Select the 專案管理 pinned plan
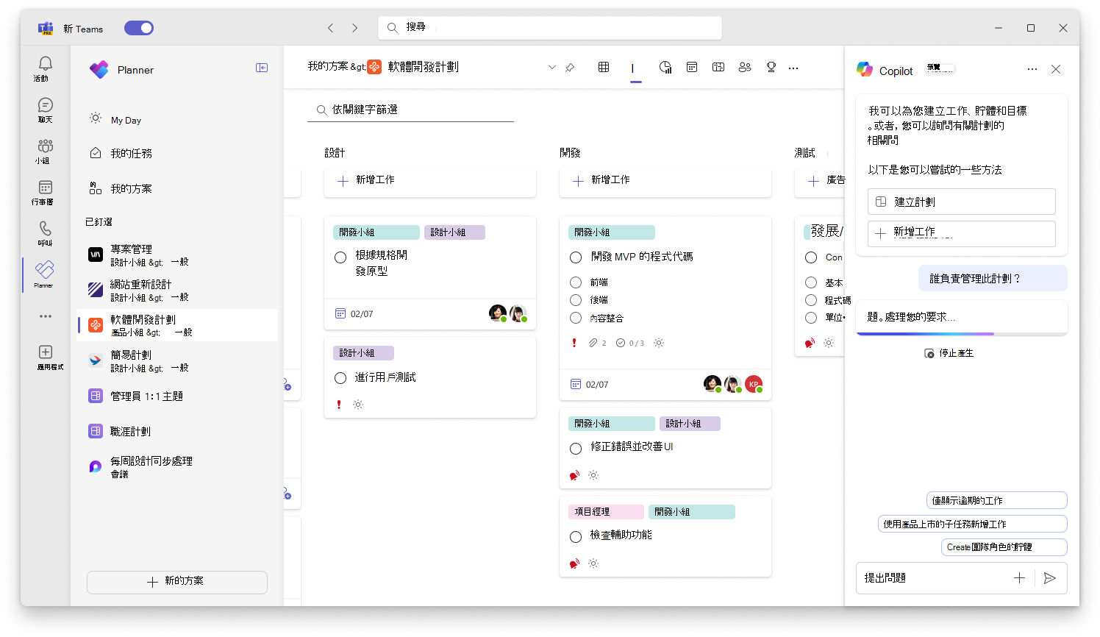The width and height of the screenshot is (1100, 637). 178,255
